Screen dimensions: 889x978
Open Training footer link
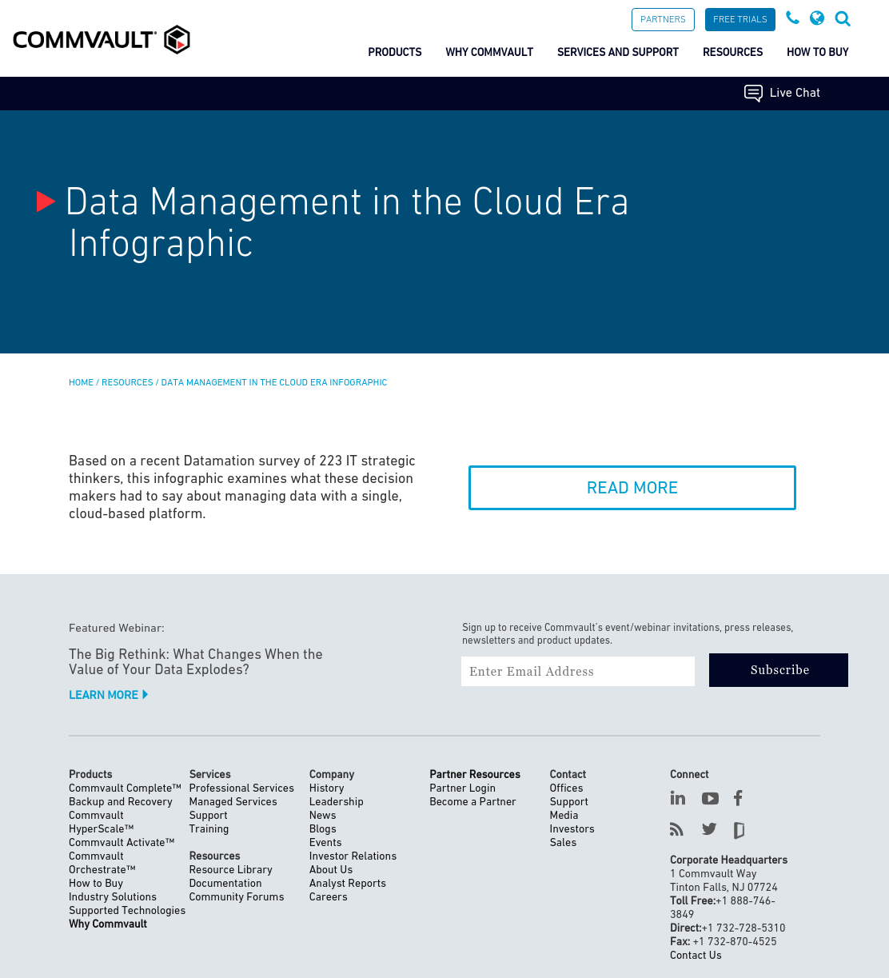click(x=209, y=829)
